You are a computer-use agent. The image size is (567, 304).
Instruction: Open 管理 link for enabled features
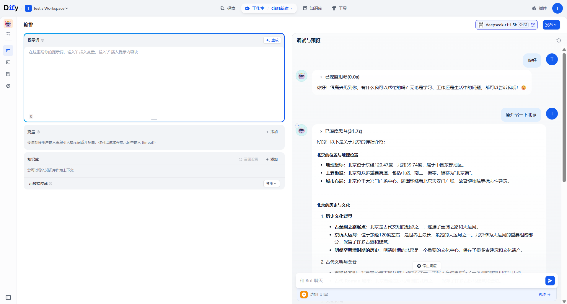point(543,294)
